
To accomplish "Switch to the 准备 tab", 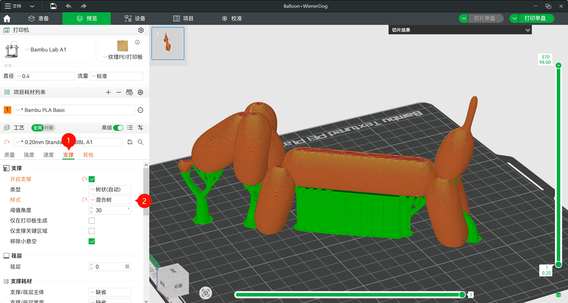I will (39, 18).
